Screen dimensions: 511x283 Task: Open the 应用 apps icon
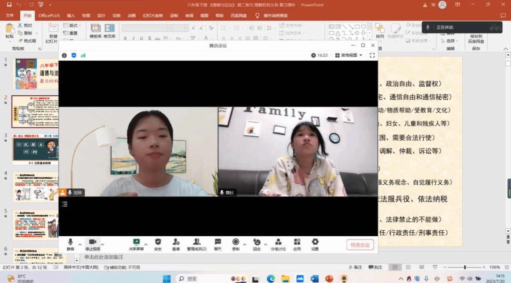[x=297, y=242]
